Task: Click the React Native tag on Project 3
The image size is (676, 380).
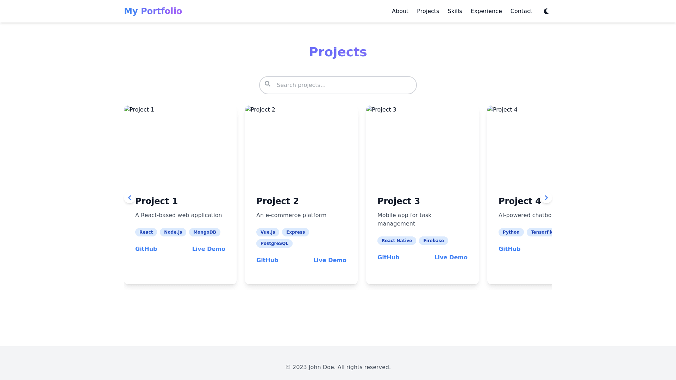Action: tap(396, 241)
